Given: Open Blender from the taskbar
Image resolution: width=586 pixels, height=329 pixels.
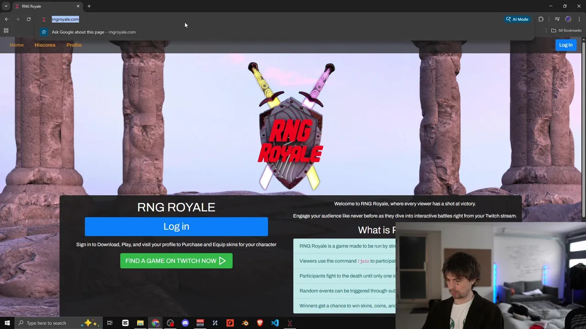Looking at the screenshot, I should tap(245, 323).
